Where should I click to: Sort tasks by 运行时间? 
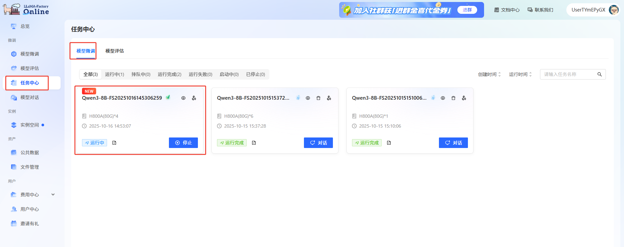click(520, 74)
